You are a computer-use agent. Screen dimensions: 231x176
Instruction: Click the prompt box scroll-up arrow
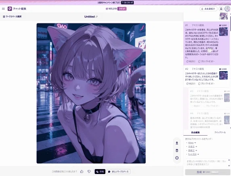pos(229,160)
